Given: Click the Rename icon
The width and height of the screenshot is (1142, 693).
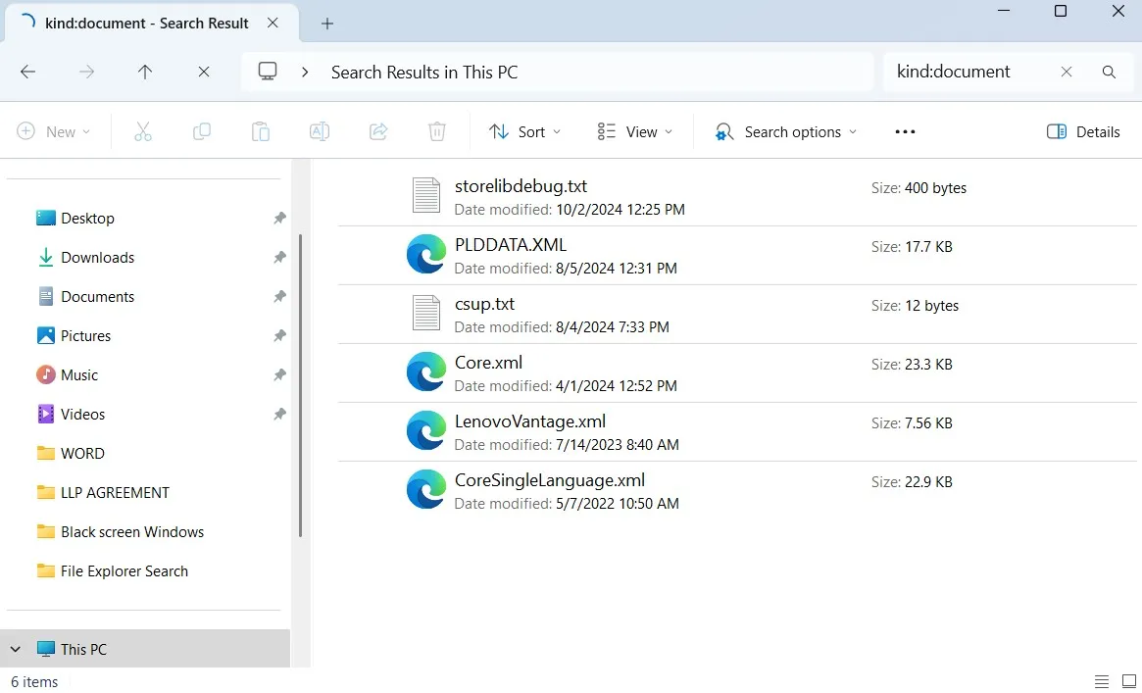Looking at the screenshot, I should point(319,130).
